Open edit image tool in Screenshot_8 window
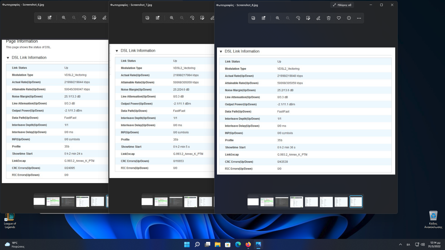This screenshot has width=445, height=250. (x=308, y=18)
